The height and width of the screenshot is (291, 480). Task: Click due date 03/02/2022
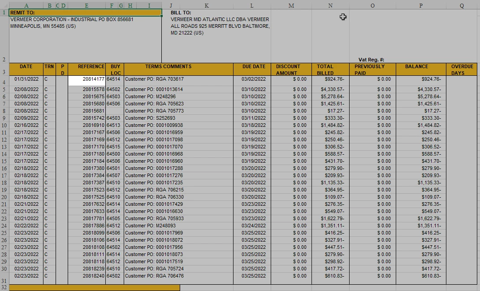point(252,81)
